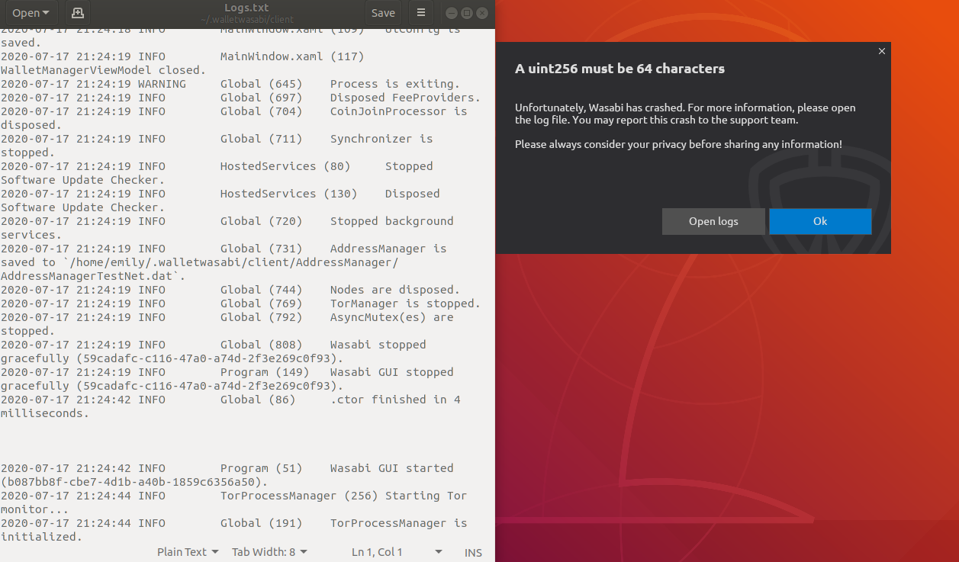The width and height of the screenshot is (959, 562).
Task: Click the AddressManagerTestNet.dat path text
Action: [93, 276]
